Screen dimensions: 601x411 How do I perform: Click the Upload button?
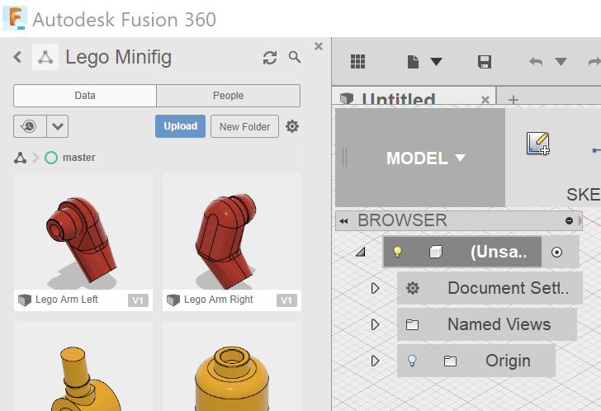point(180,126)
